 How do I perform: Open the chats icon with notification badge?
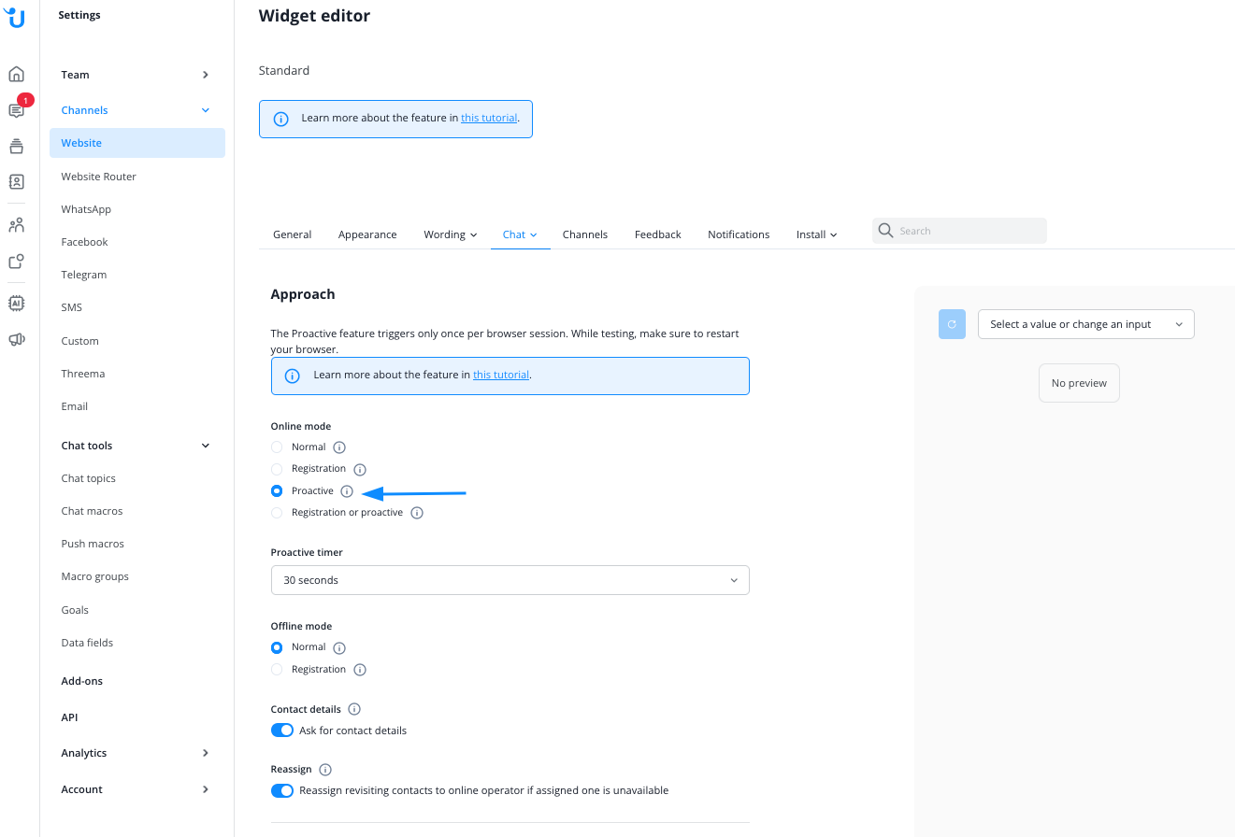17,110
